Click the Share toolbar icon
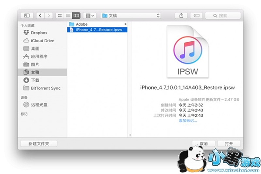Viewport: 261px width, 174px height. click(181, 16)
